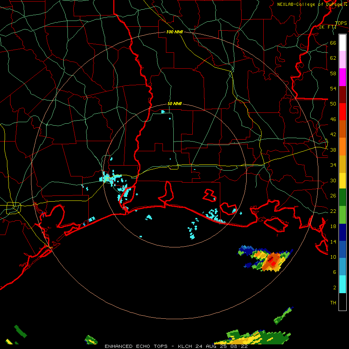Click the legend value "2"

tap(335, 288)
